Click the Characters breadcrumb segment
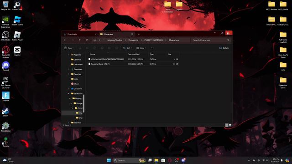The width and height of the screenshot is (292, 164). click(174, 40)
